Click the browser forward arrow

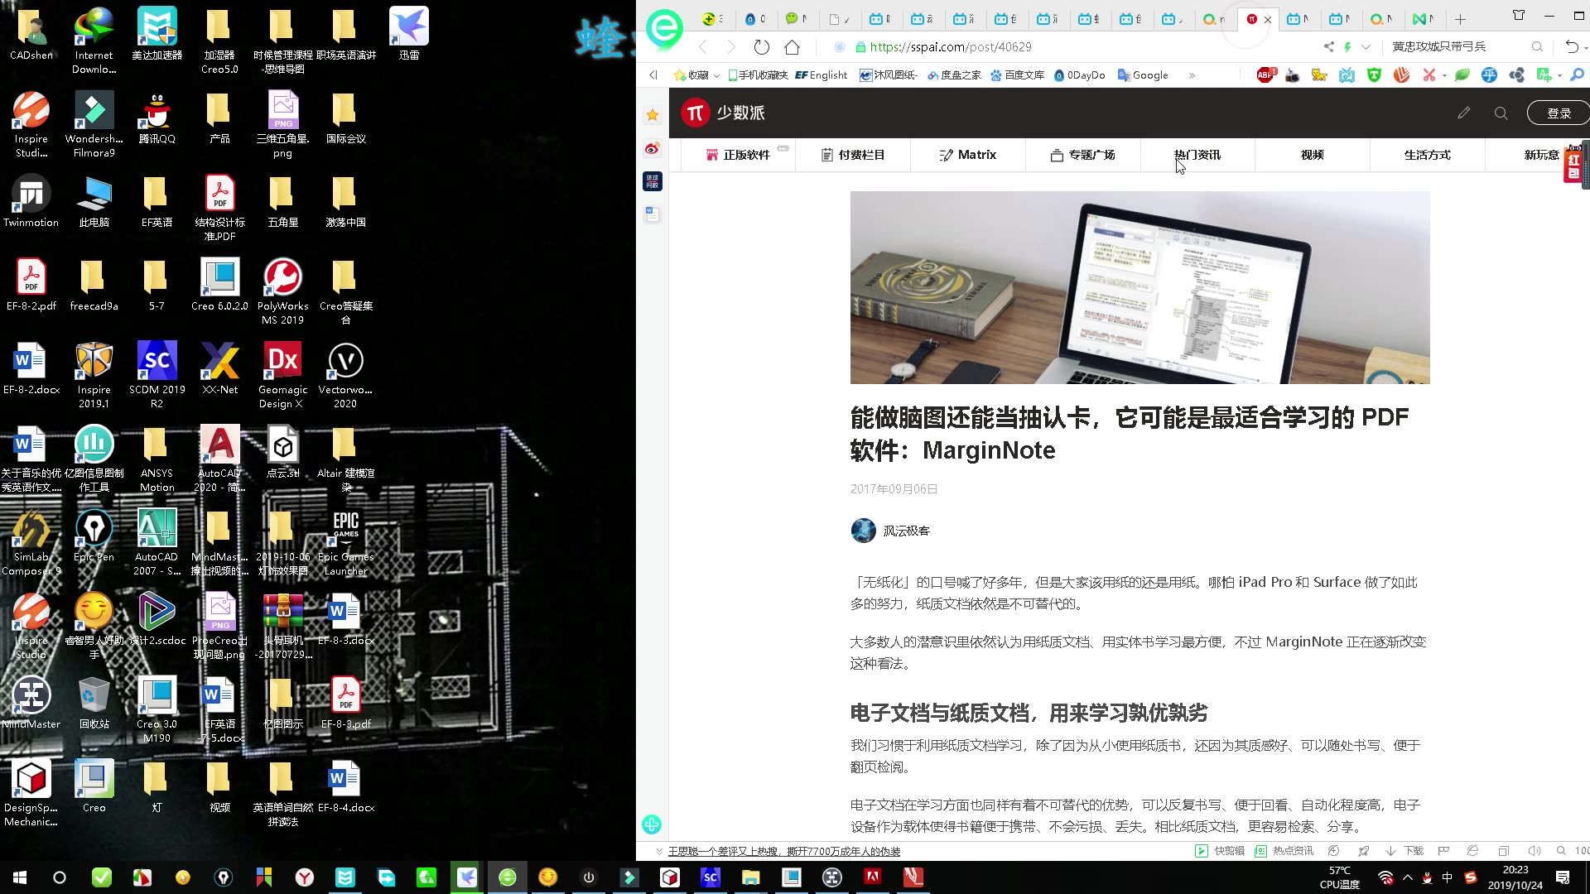pyautogui.click(x=731, y=47)
